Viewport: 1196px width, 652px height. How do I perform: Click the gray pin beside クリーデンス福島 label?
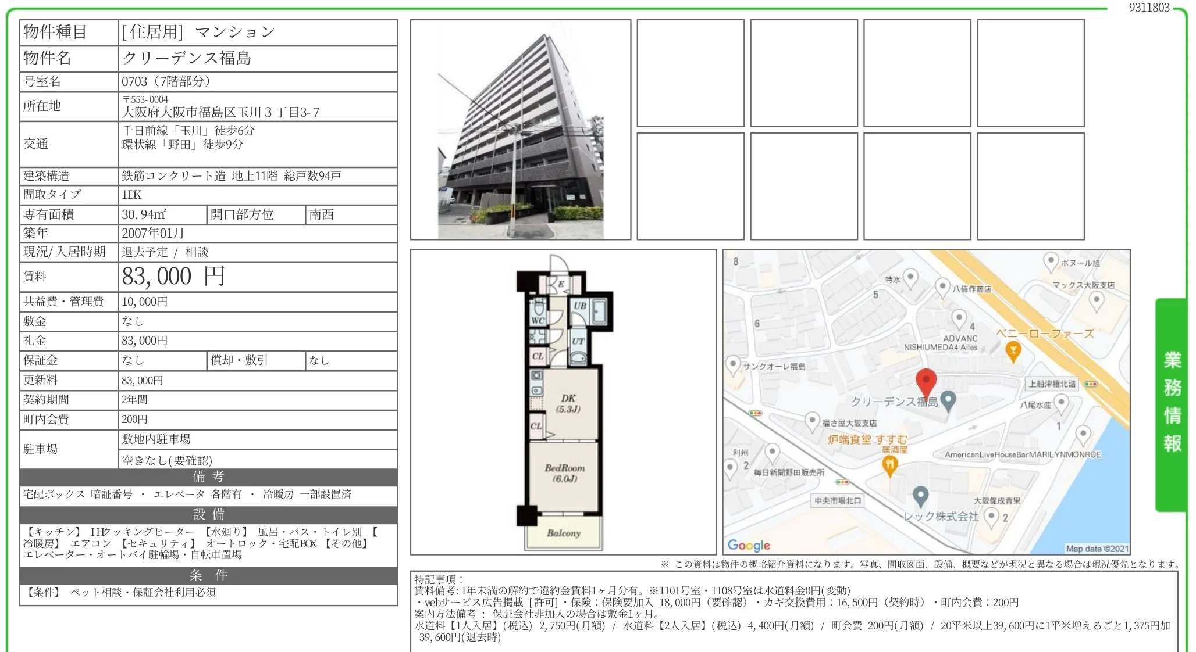pyautogui.click(x=948, y=400)
